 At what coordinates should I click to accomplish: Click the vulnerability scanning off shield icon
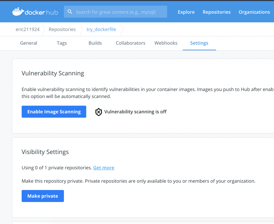click(98, 112)
